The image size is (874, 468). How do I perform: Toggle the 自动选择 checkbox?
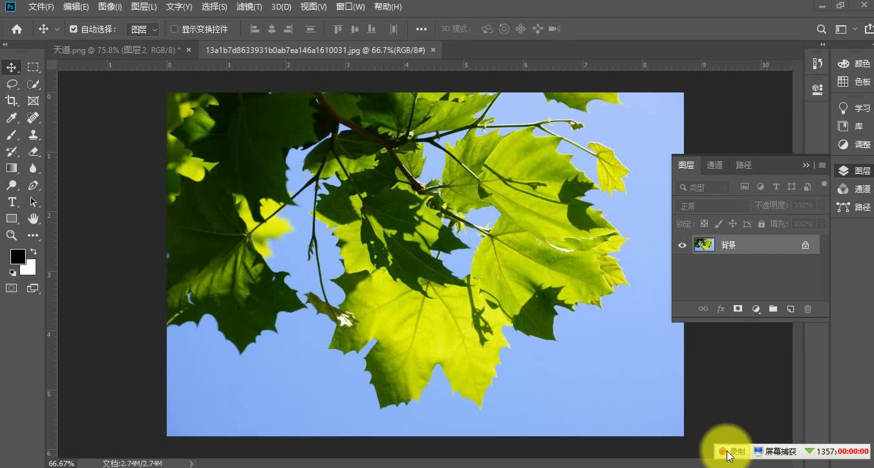(74, 29)
